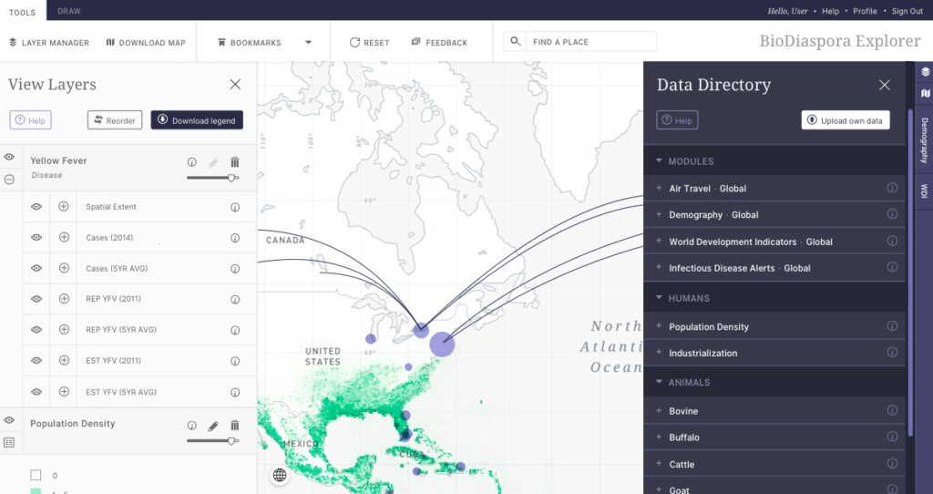Open the Bookmarks dropdown arrow
Screen dimensions: 933x494
click(x=308, y=43)
